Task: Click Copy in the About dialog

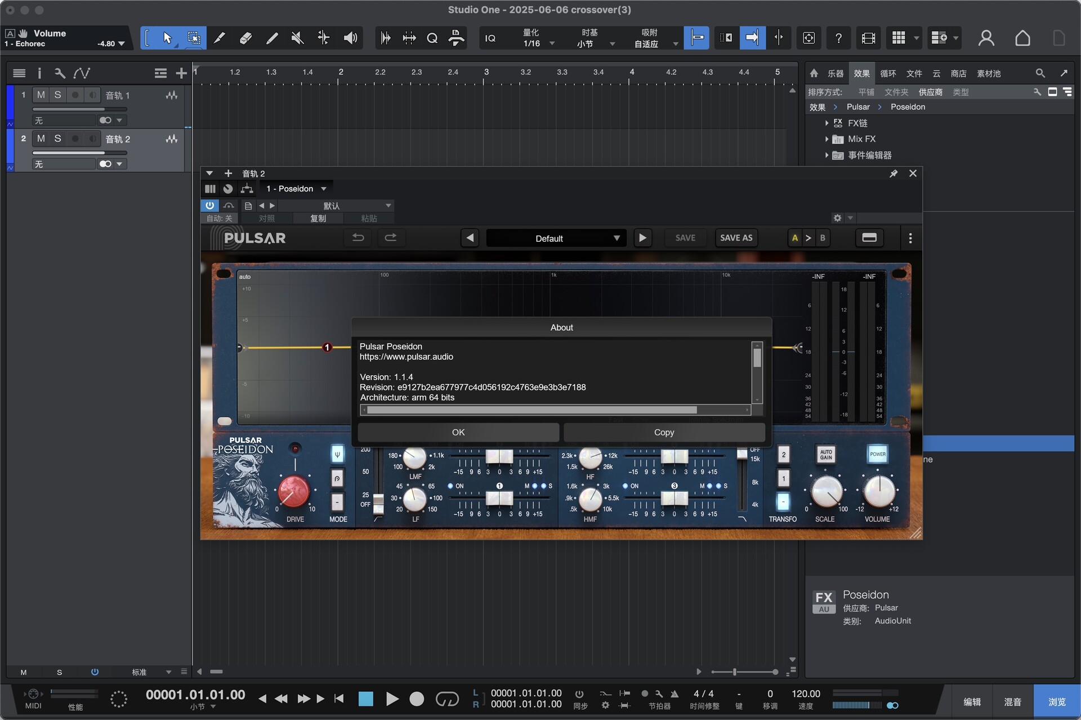Action: coord(664,432)
